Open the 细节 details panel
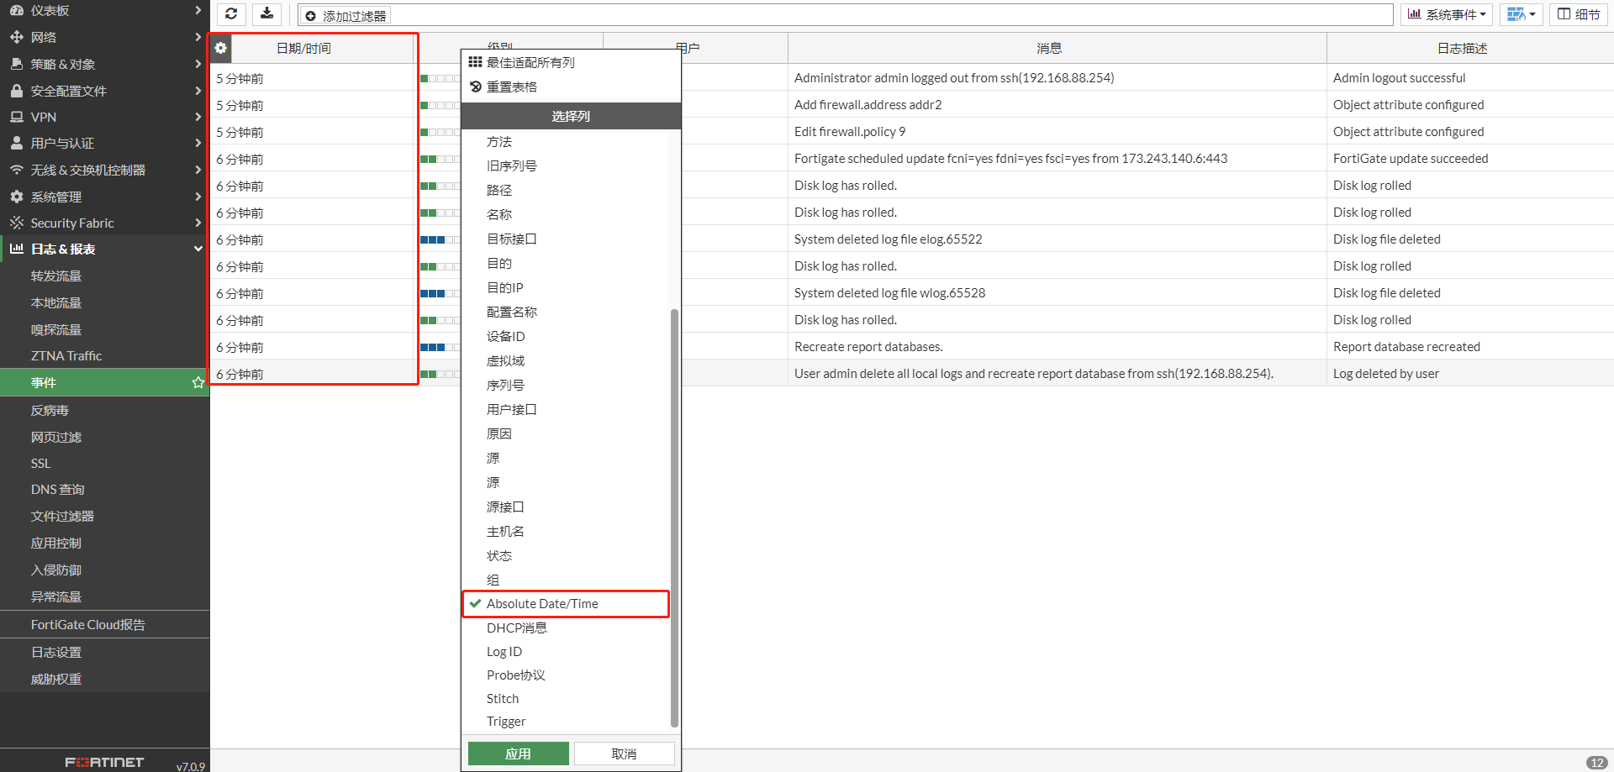 click(1578, 14)
